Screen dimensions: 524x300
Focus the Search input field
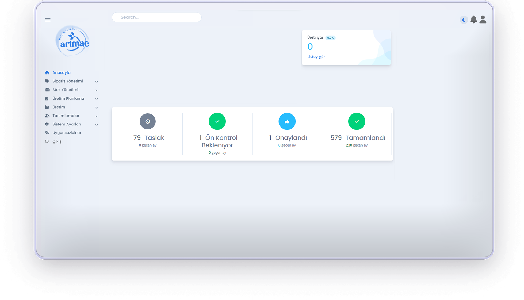(x=156, y=17)
